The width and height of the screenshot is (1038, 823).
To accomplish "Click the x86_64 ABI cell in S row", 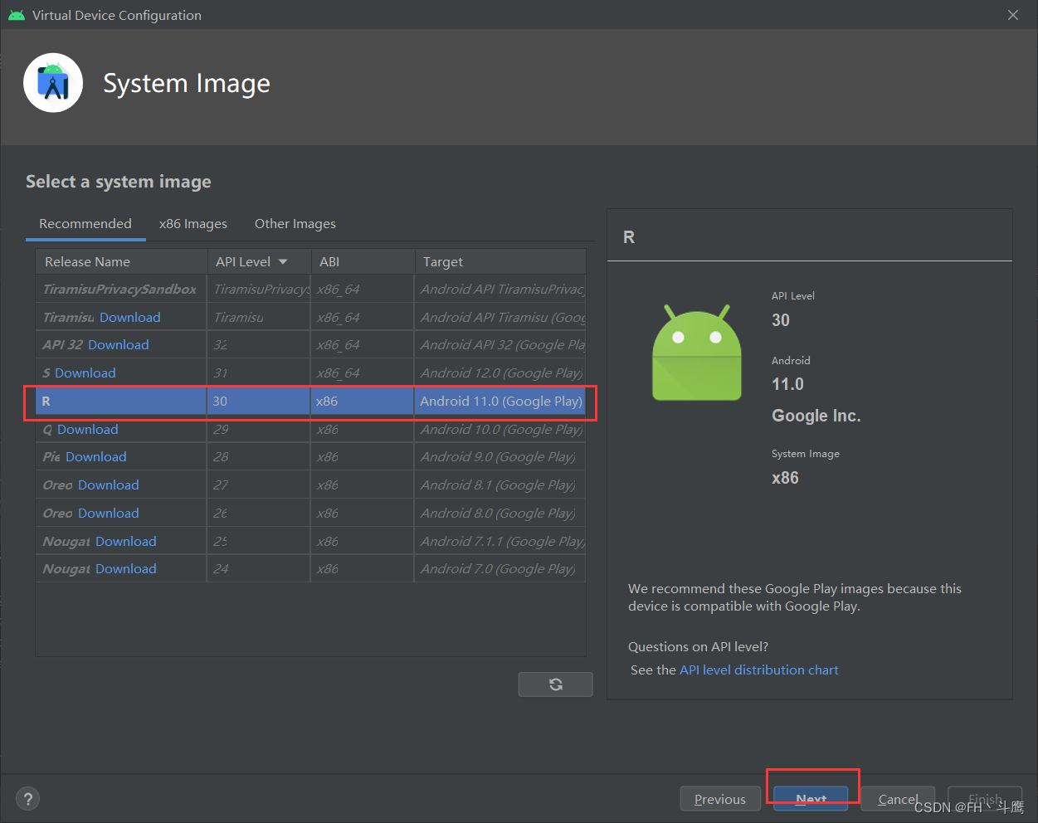I will (363, 373).
